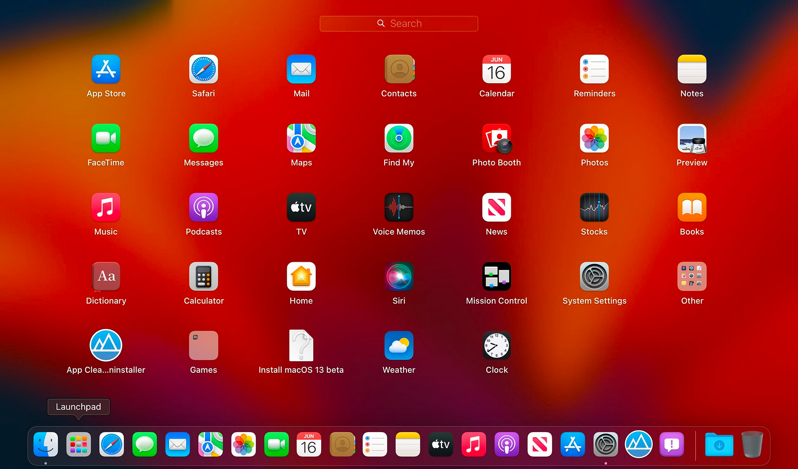
Task: Open Reminders from the Dock
Action: coord(375,445)
